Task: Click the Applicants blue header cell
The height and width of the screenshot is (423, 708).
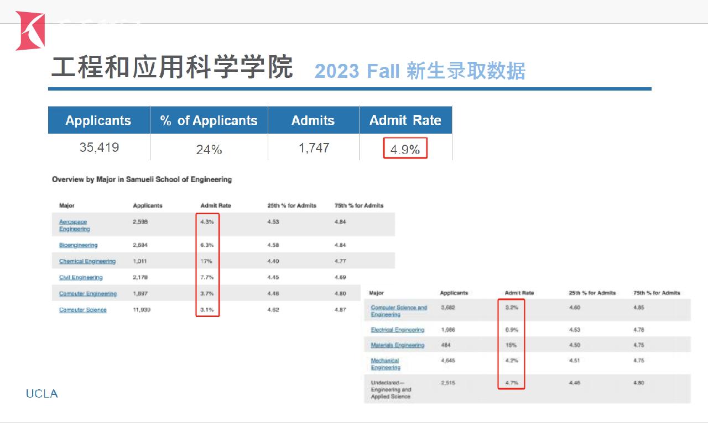Action: (x=98, y=120)
